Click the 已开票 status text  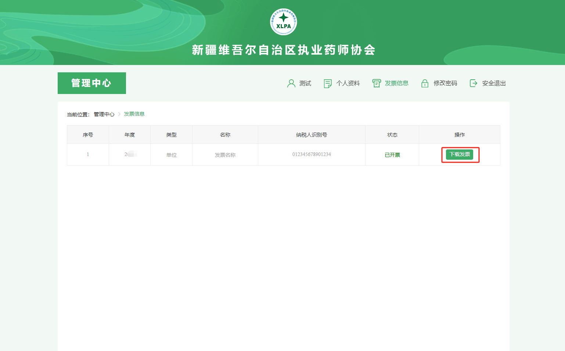point(392,155)
